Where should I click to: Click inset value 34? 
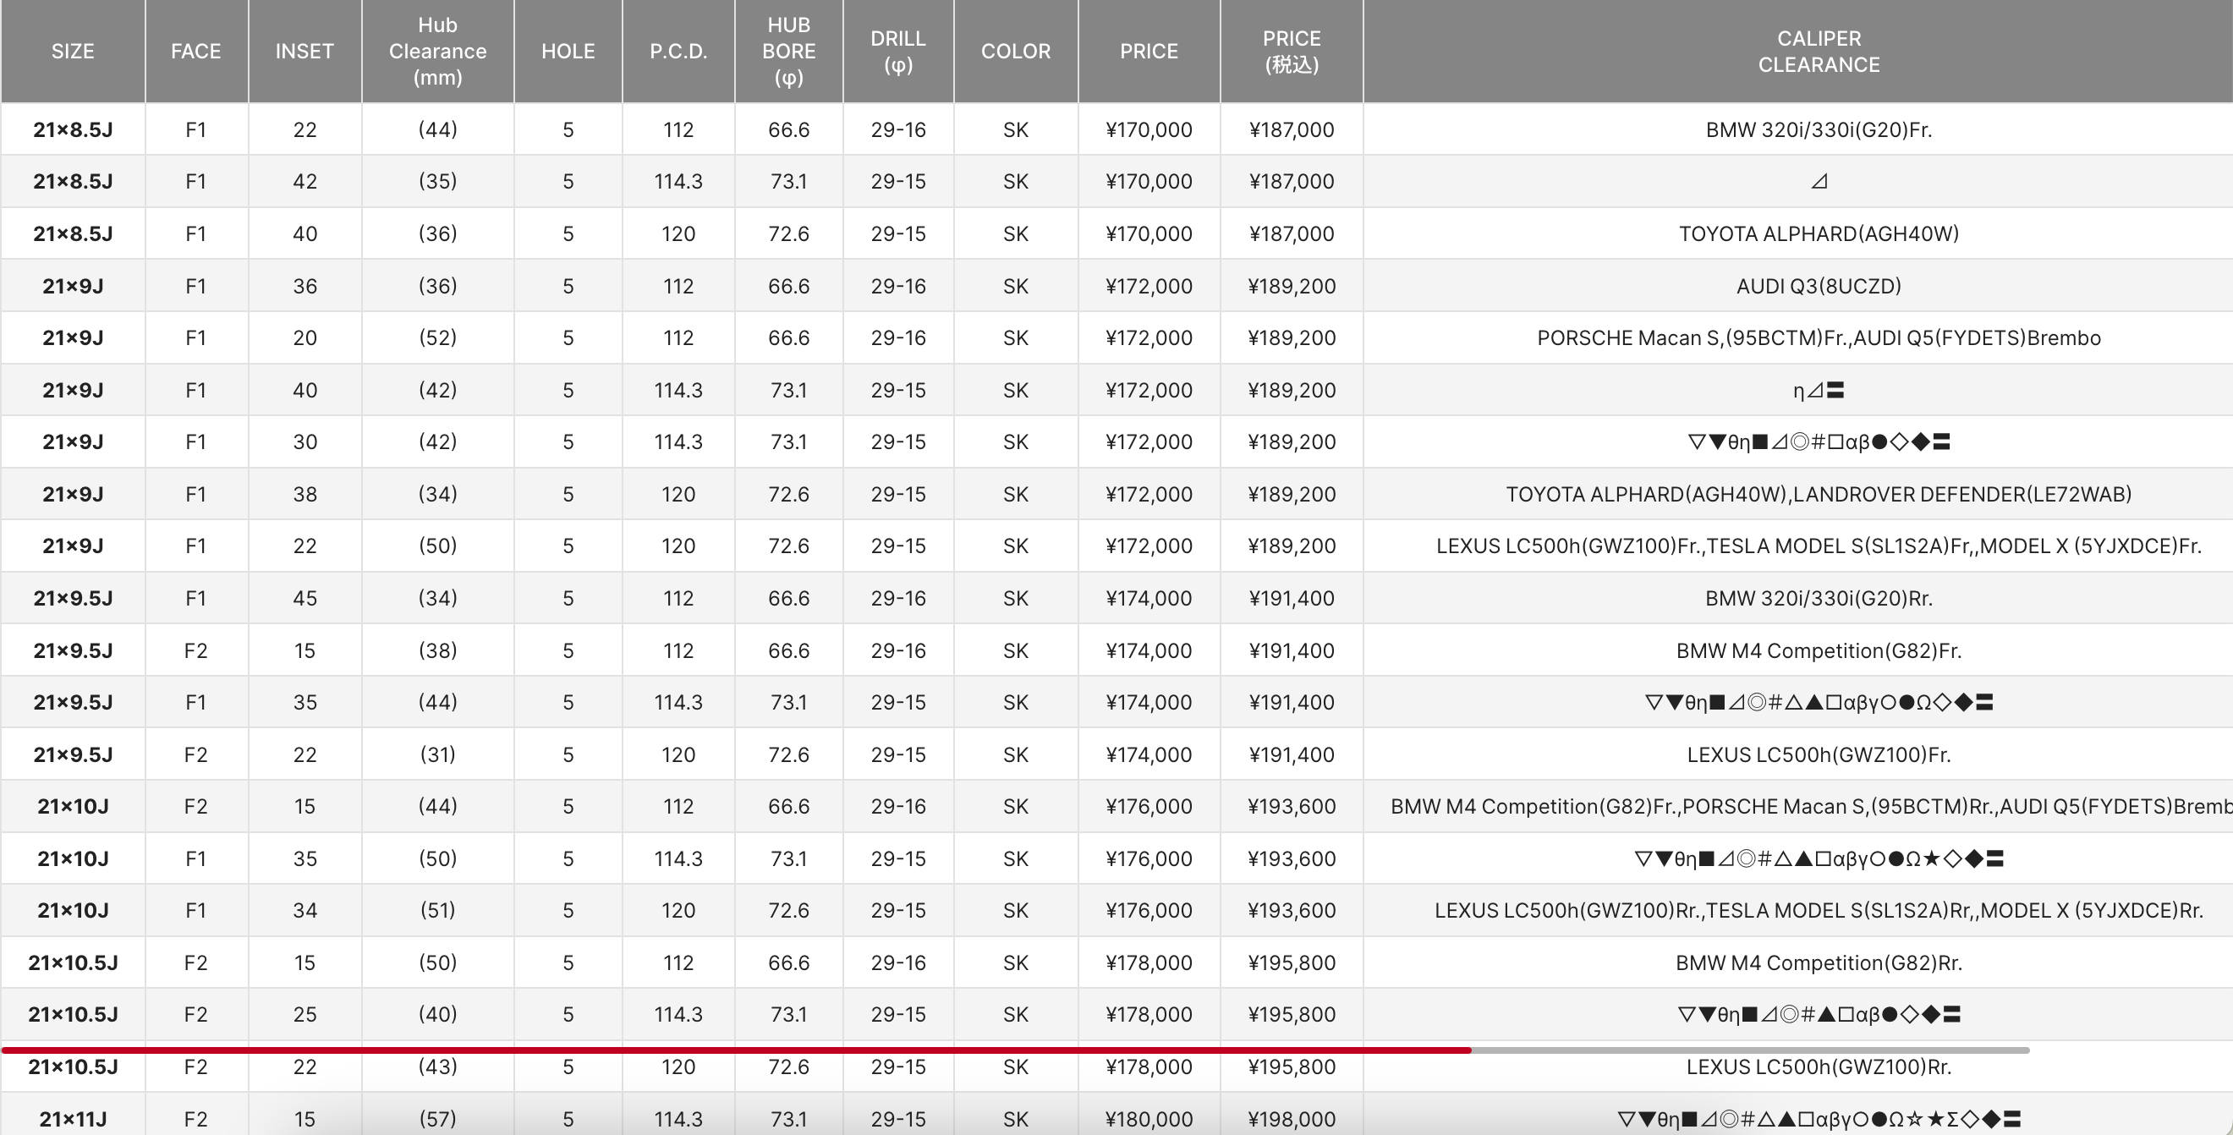(x=304, y=910)
